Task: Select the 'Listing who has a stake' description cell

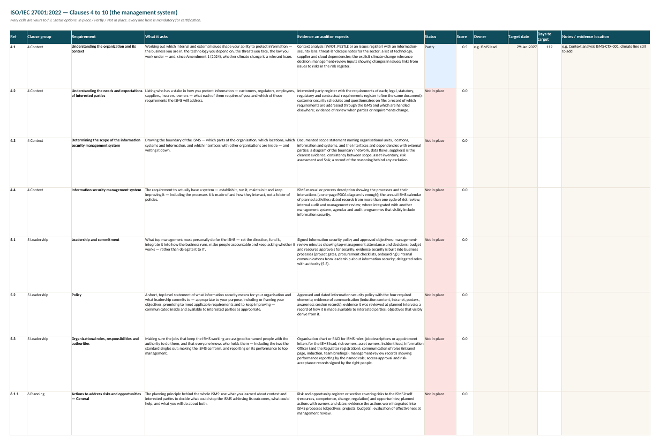Action: coord(221,112)
